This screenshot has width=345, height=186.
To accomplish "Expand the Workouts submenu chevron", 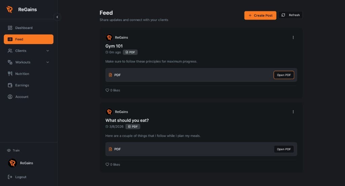I will tap(48, 62).
